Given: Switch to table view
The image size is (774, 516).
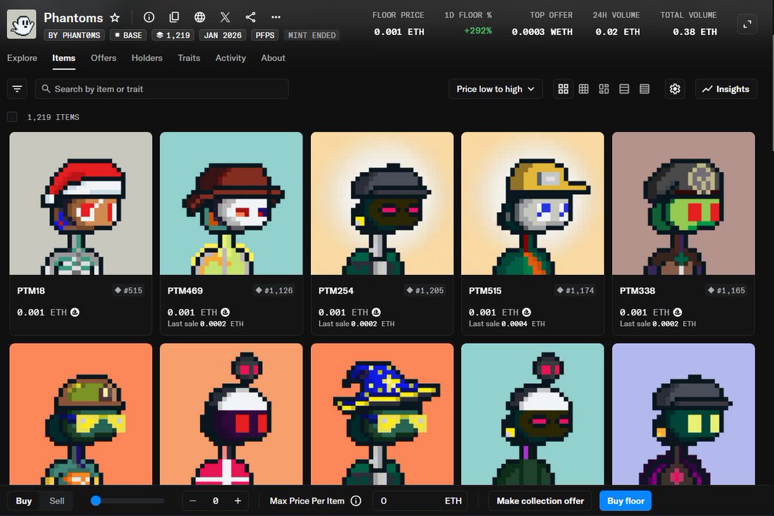Looking at the screenshot, I should pos(644,89).
